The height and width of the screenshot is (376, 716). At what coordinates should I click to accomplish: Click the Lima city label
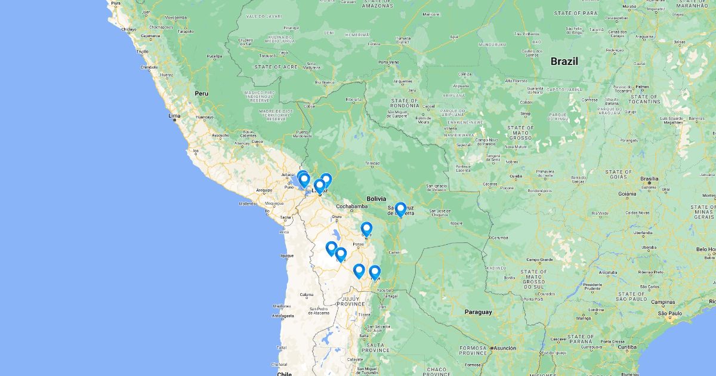(174, 115)
